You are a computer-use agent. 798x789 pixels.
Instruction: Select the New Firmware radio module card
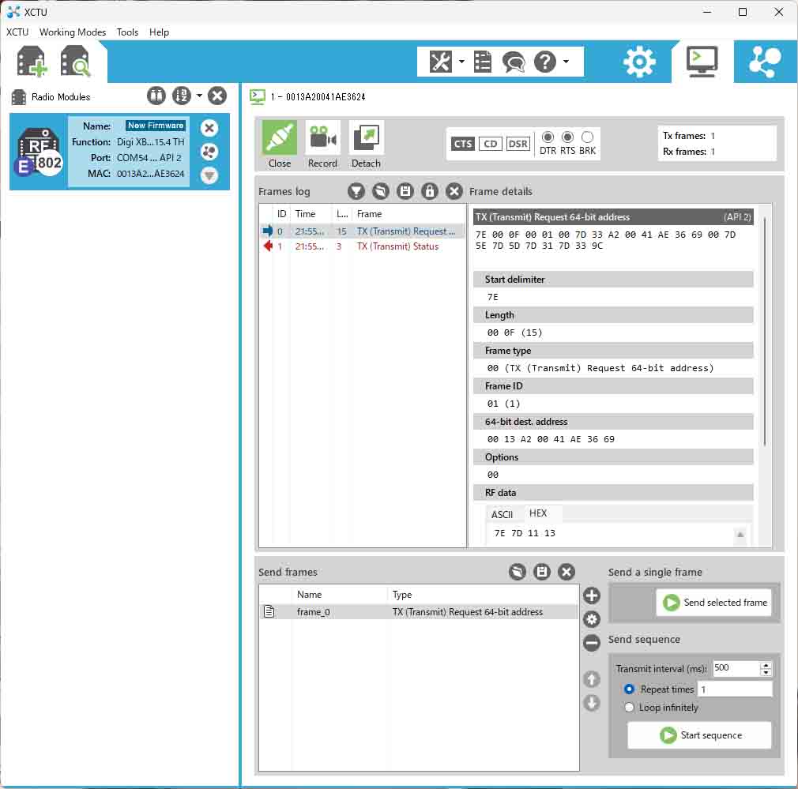119,152
